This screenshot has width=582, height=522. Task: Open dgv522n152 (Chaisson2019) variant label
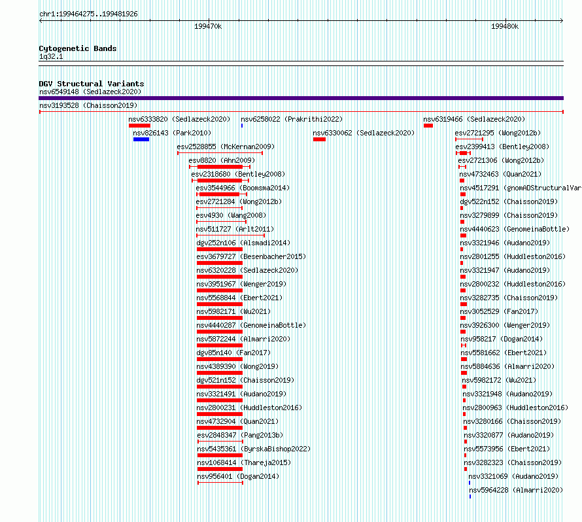[x=509, y=201]
